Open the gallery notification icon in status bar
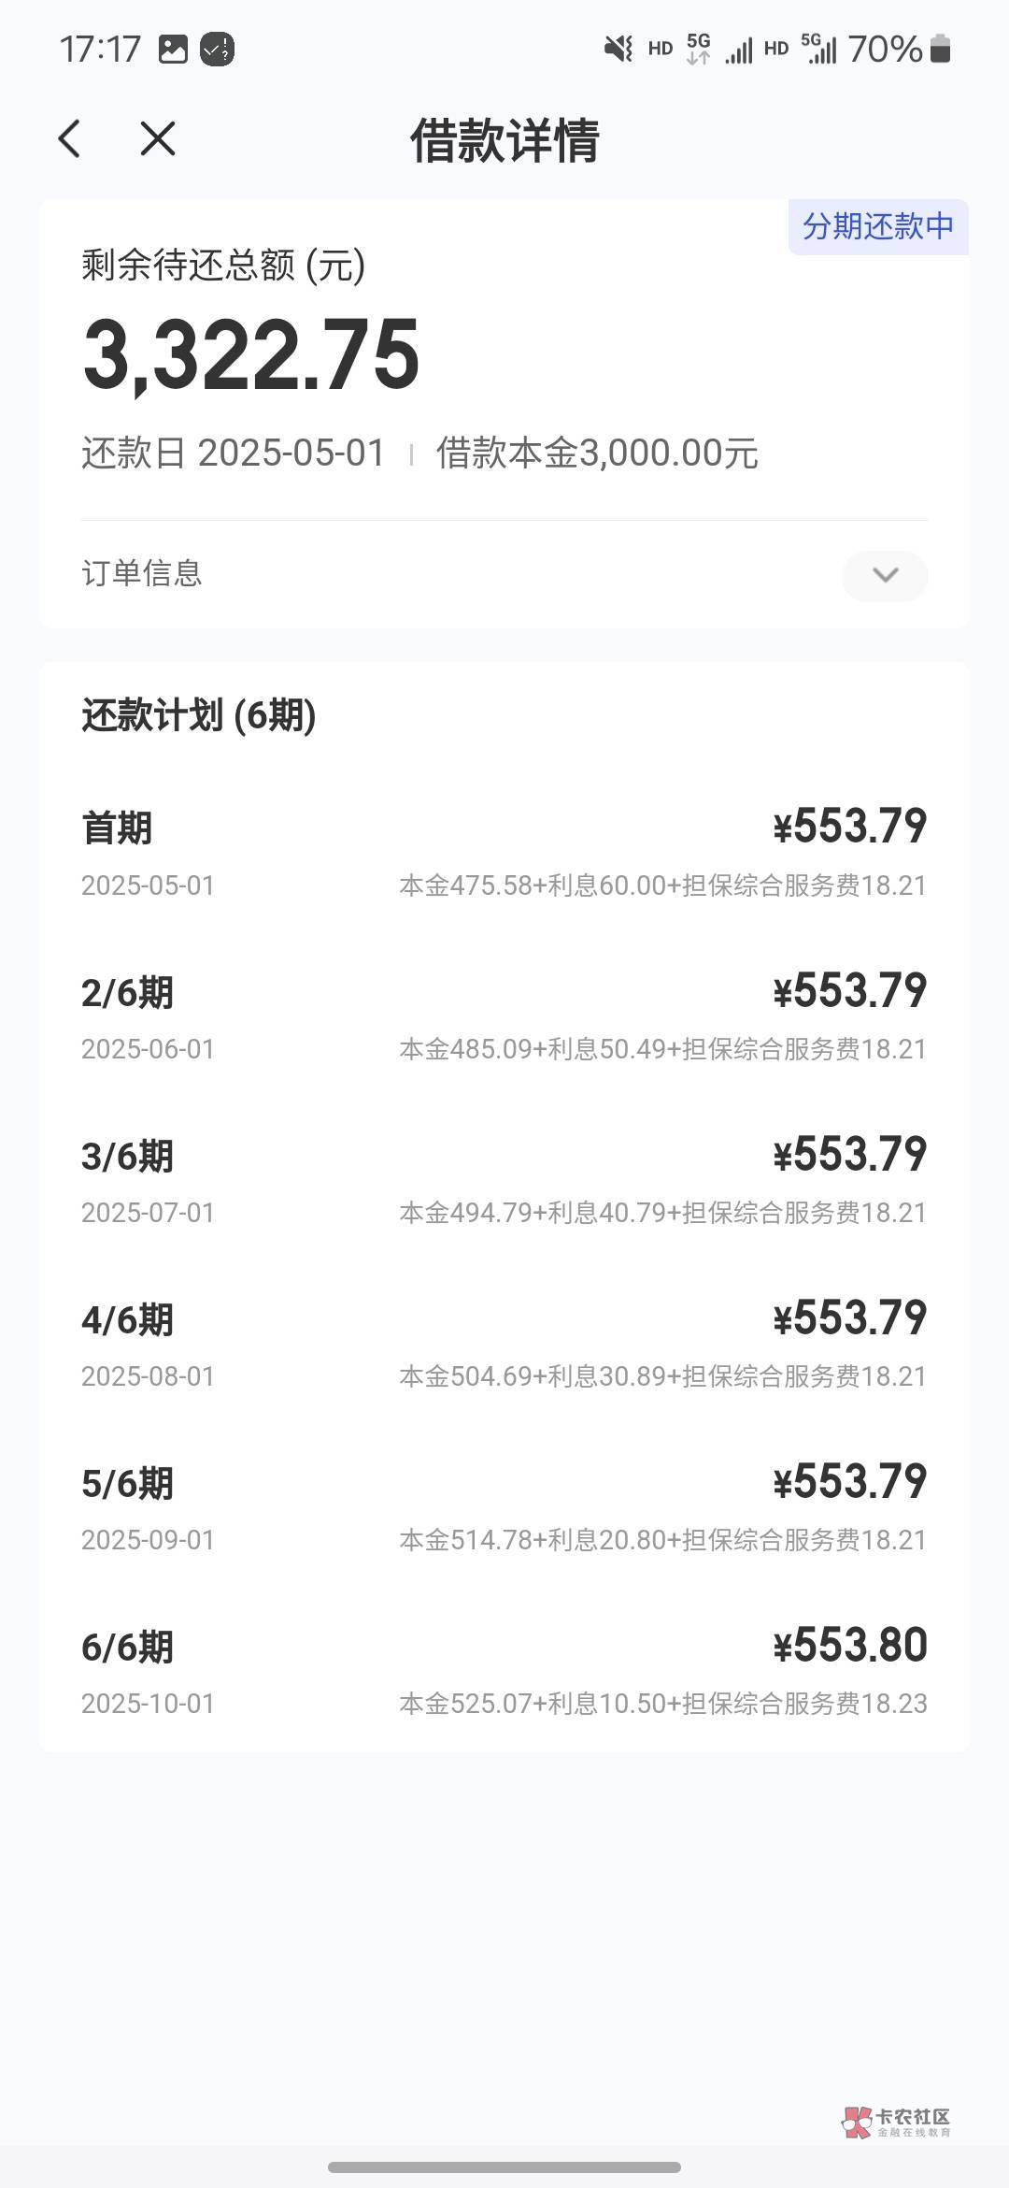The width and height of the screenshot is (1009, 2188). pyautogui.click(x=173, y=49)
